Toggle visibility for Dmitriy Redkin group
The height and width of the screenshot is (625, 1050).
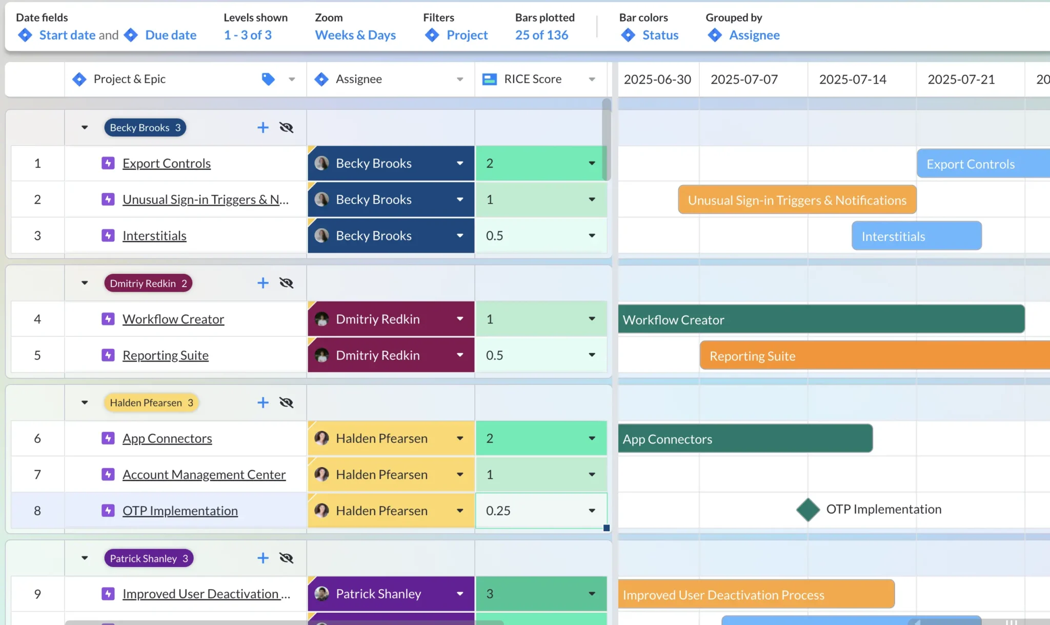click(x=286, y=282)
